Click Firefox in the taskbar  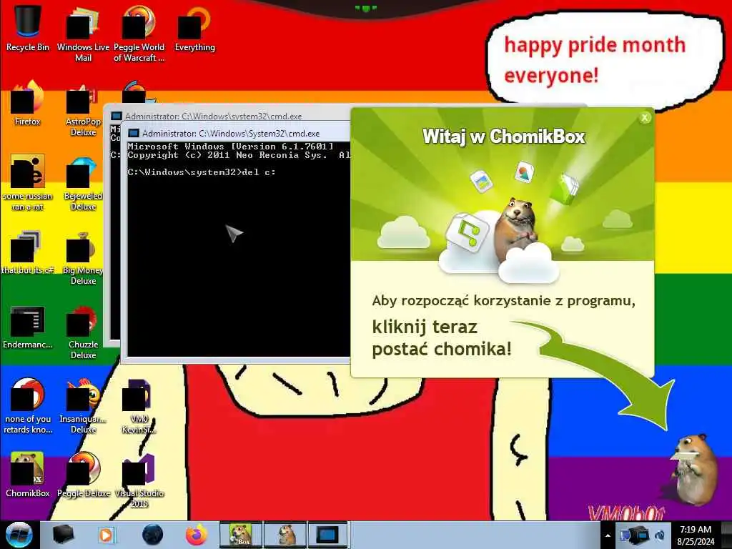pos(197,535)
